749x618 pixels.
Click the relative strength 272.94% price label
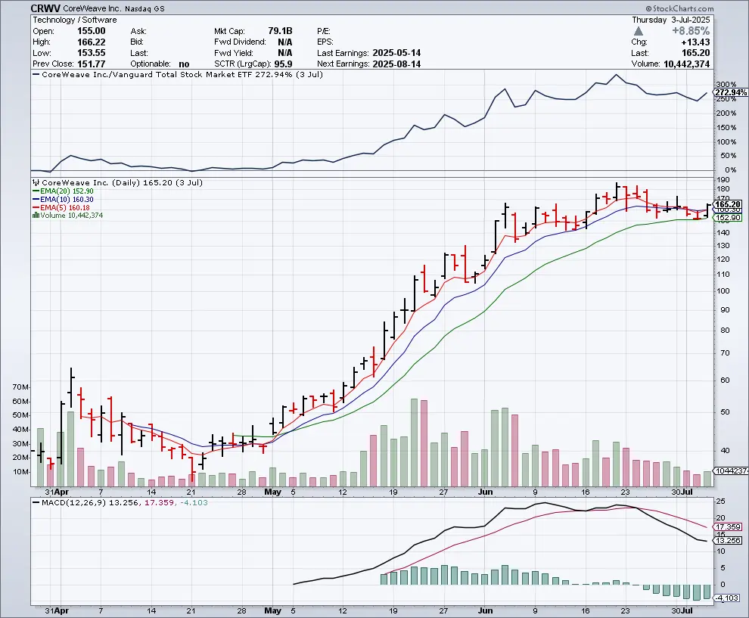tap(731, 92)
